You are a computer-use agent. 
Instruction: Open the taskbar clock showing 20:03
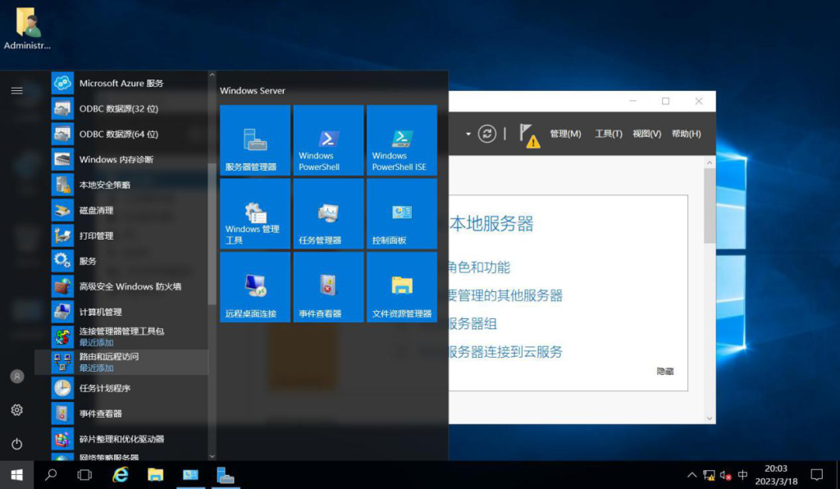(776, 475)
